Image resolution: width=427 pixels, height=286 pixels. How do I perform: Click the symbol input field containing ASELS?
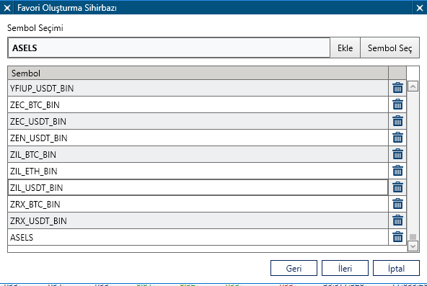tap(169, 48)
